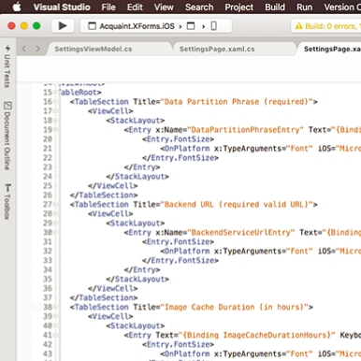The image size is (361, 361).
Task: Click the back navigation arrow left of tabs
Action: [x=24, y=49]
